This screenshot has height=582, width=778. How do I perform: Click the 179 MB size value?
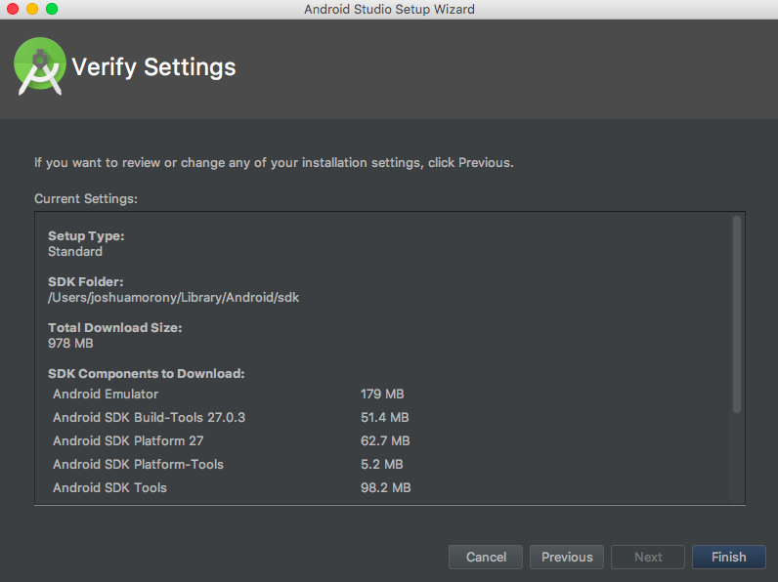coord(382,395)
